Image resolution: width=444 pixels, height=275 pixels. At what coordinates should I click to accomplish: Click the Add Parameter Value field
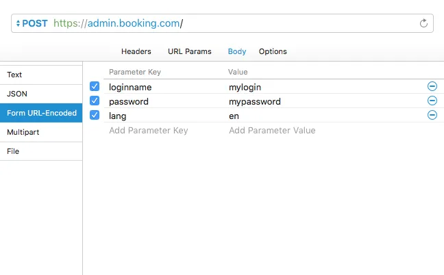coord(272,130)
